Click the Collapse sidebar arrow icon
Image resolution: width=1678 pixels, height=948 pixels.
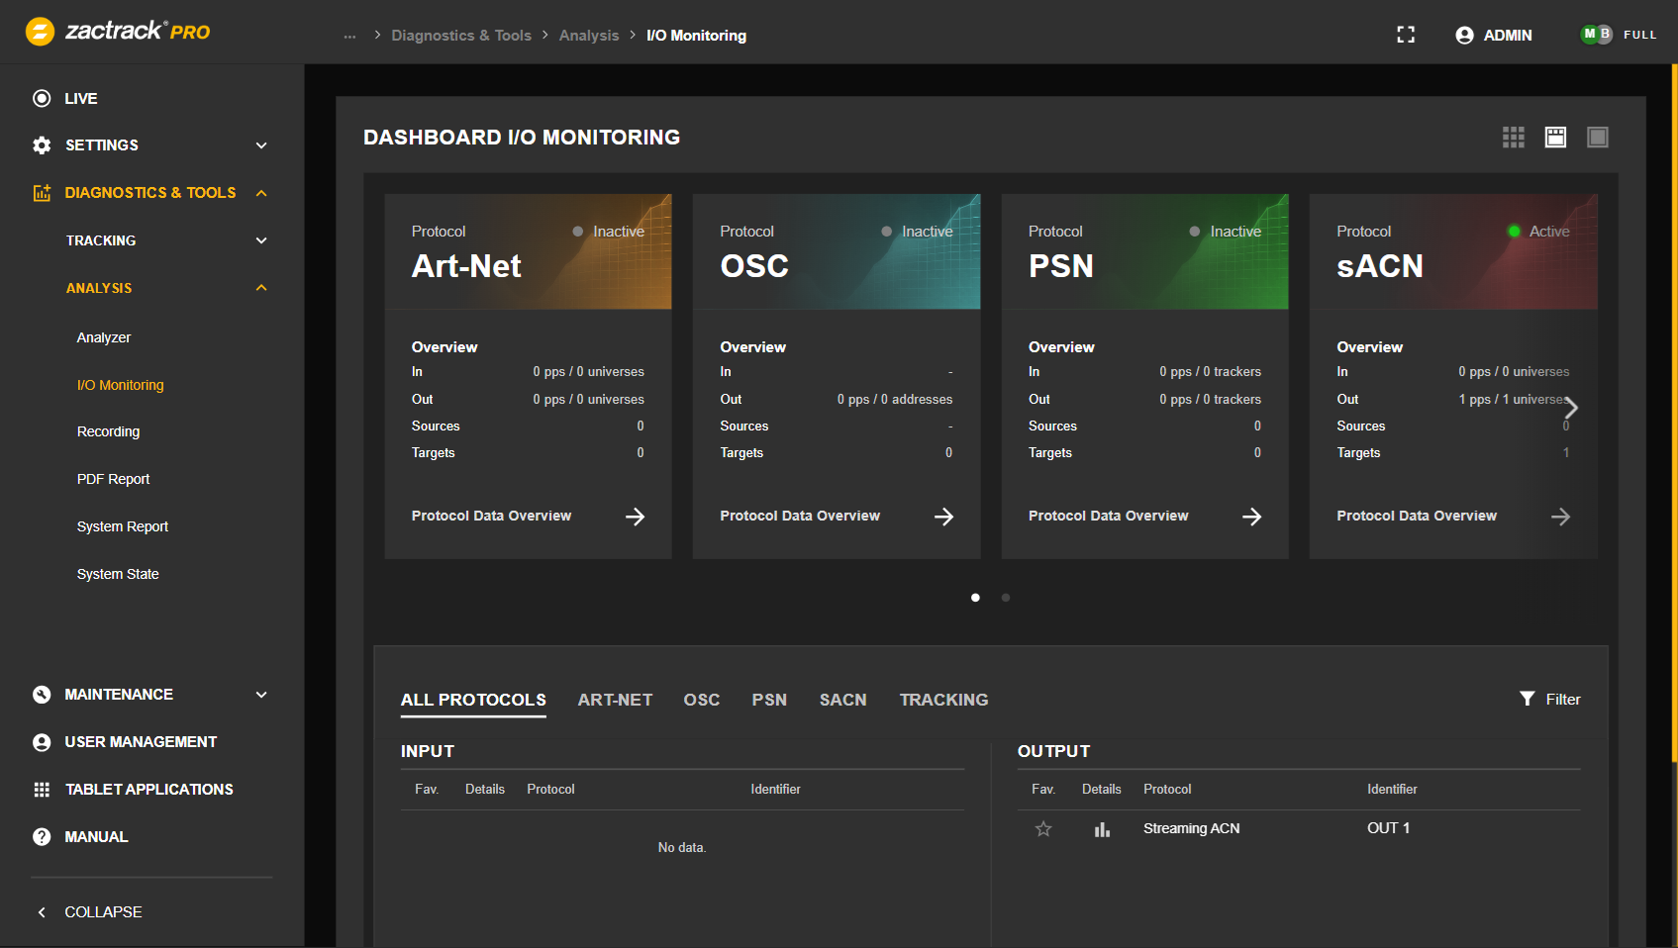tap(42, 912)
